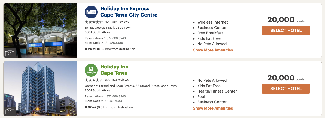325x118 pixels.
Task: Click the 66 Strand Street address text
Action: tap(131, 86)
